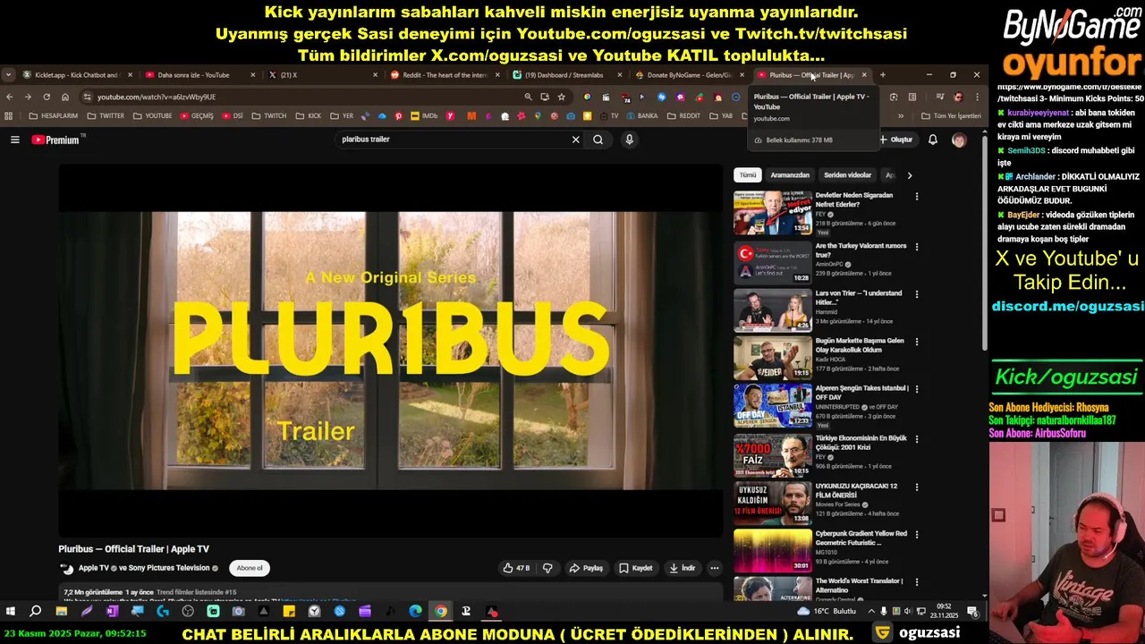The height and width of the screenshot is (644, 1145).
Task: Run search with the magnifier button
Action: (598, 140)
